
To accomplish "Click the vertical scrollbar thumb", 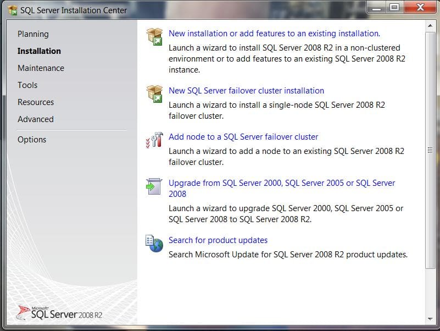I will (430, 150).
